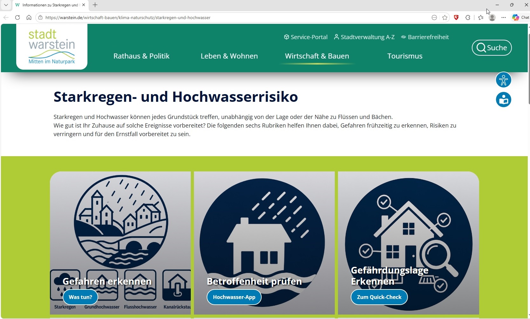Click the page heading Starkregen- und Hochwasserrisiko
Image resolution: width=530 pixels, height=319 pixels.
[176, 97]
